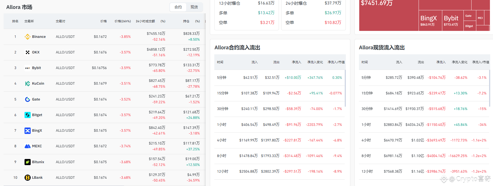Click the scrollbar in 合约流入流出 table

point(345,88)
